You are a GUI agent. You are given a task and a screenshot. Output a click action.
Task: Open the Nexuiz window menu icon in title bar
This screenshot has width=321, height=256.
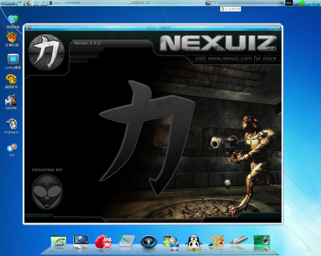(x=30, y=28)
